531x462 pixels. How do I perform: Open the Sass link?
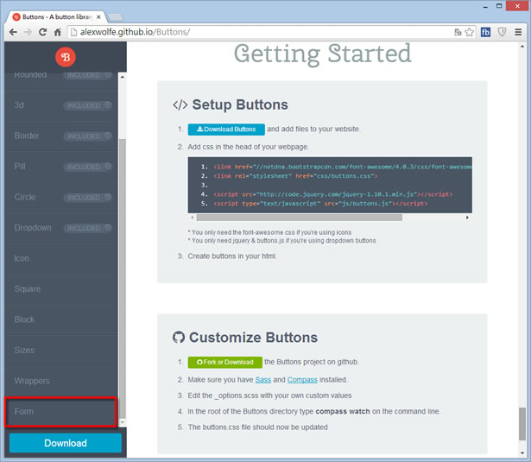[263, 380]
